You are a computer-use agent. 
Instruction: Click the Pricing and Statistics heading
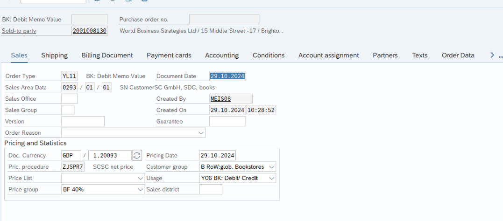pyautogui.click(x=35, y=143)
